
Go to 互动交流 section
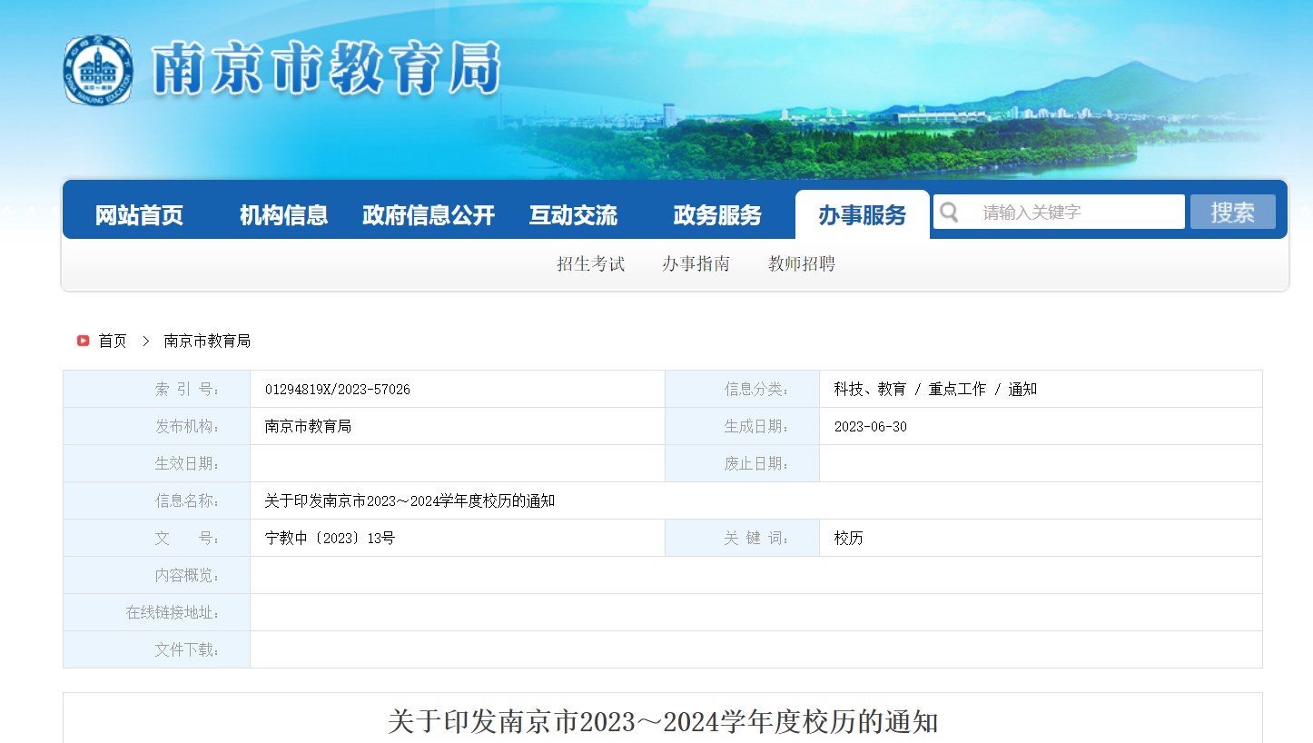click(573, 215)
